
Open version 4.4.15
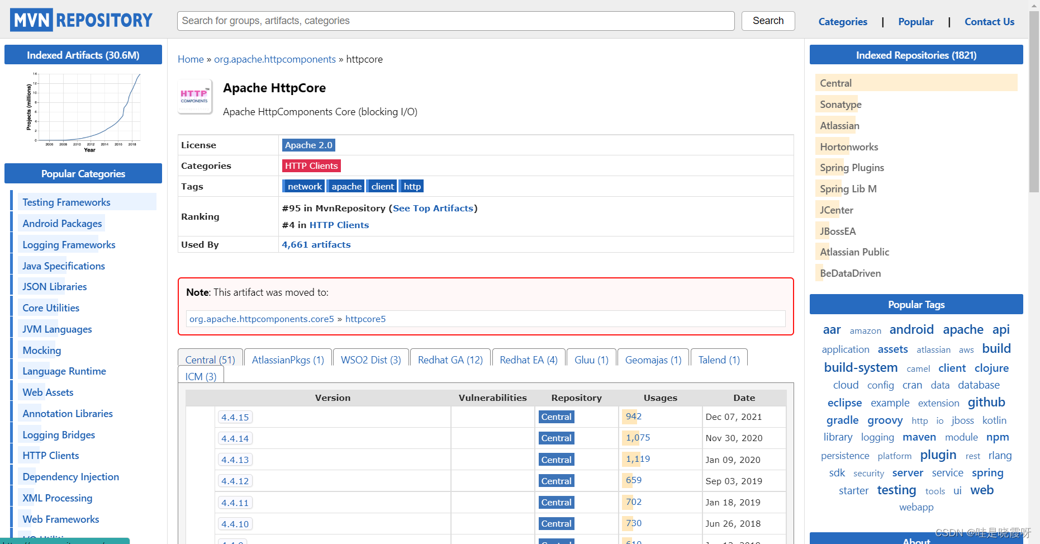pos(235,417)
